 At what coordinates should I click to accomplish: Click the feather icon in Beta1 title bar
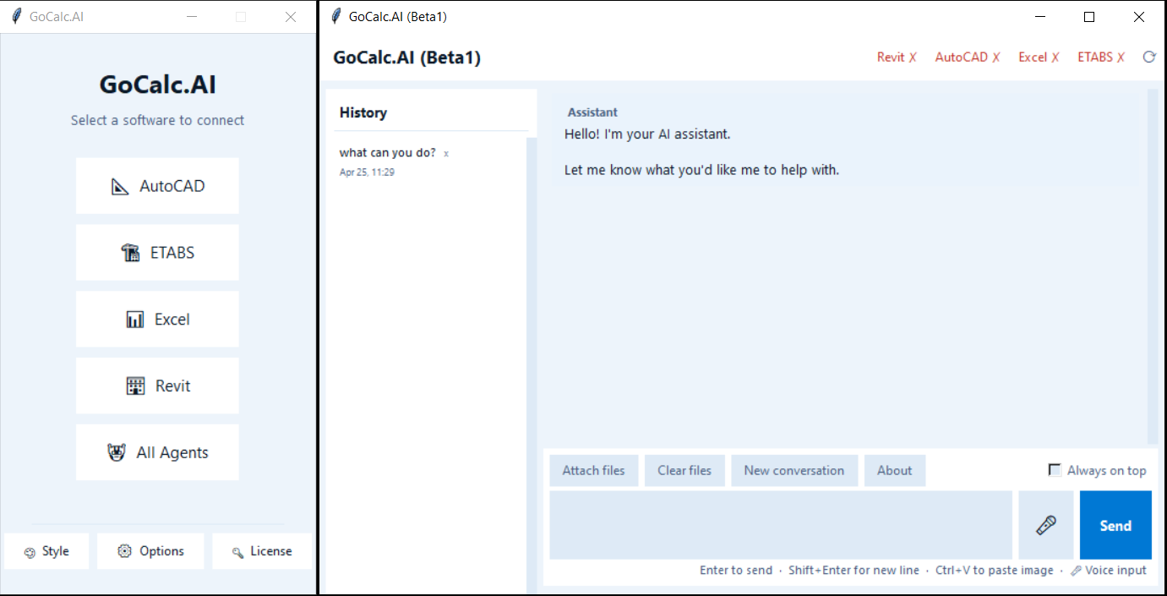[336, 17]
